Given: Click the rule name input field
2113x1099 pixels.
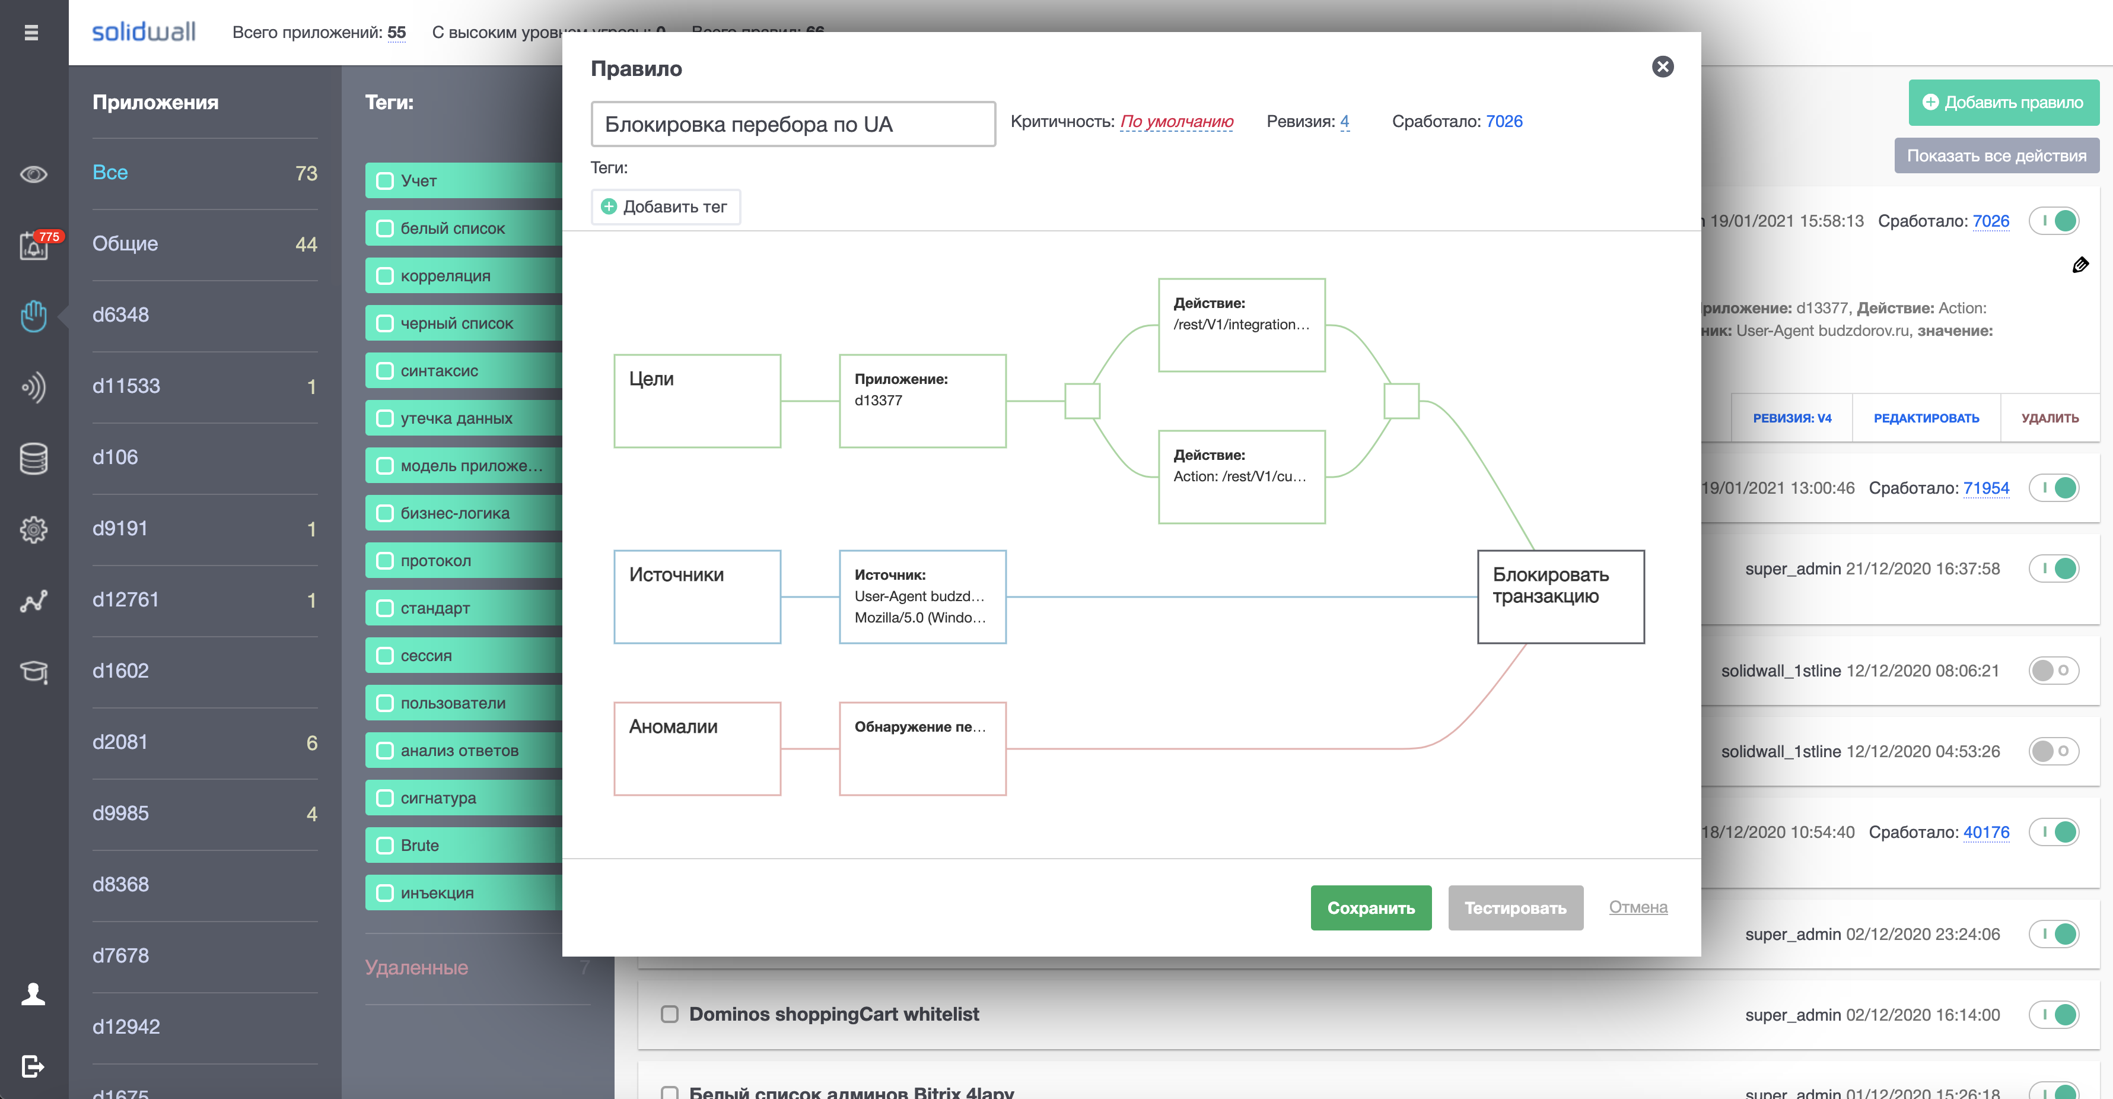Looking at the screenshot, I should (793, 124).
